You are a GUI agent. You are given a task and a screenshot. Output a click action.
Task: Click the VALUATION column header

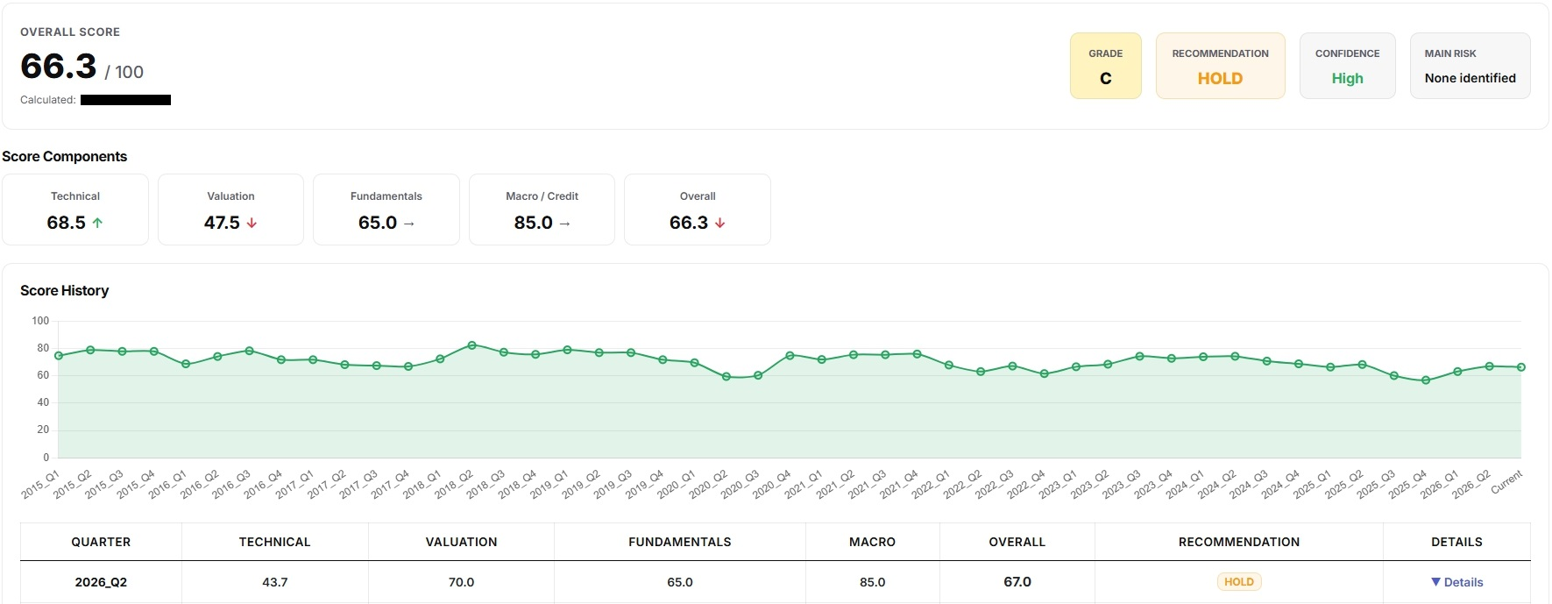(462, 542)
